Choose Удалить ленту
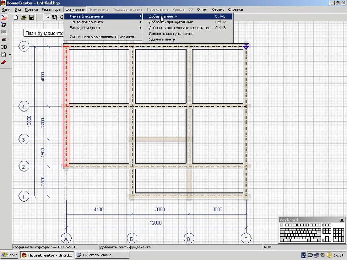 pos(188,39)
